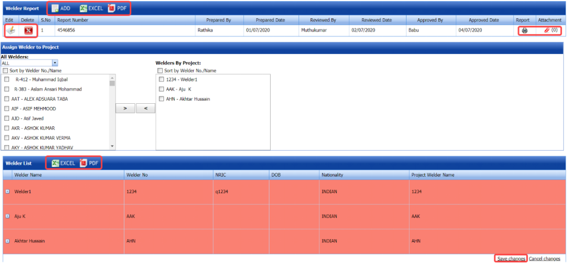Open the ALL welders dropdown
This screenshot has height=263, width=568.
tap(55, 63)
